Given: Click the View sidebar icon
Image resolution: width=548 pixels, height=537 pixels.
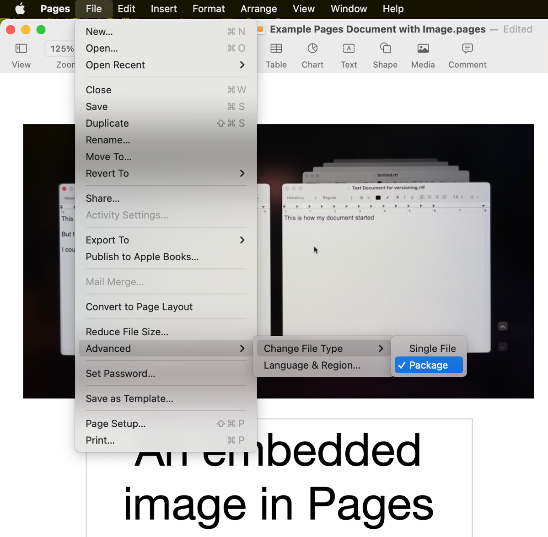Looking at the screenshot, I should (21, 49).
